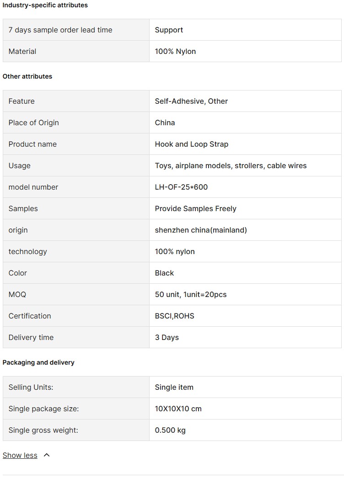Click the Industry-specific attributes heading
The image size is (344, 483).
point(45,5)
